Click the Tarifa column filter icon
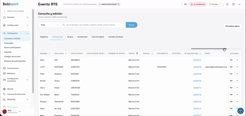This screenshot has width=246, height=116. pos(137,53)
